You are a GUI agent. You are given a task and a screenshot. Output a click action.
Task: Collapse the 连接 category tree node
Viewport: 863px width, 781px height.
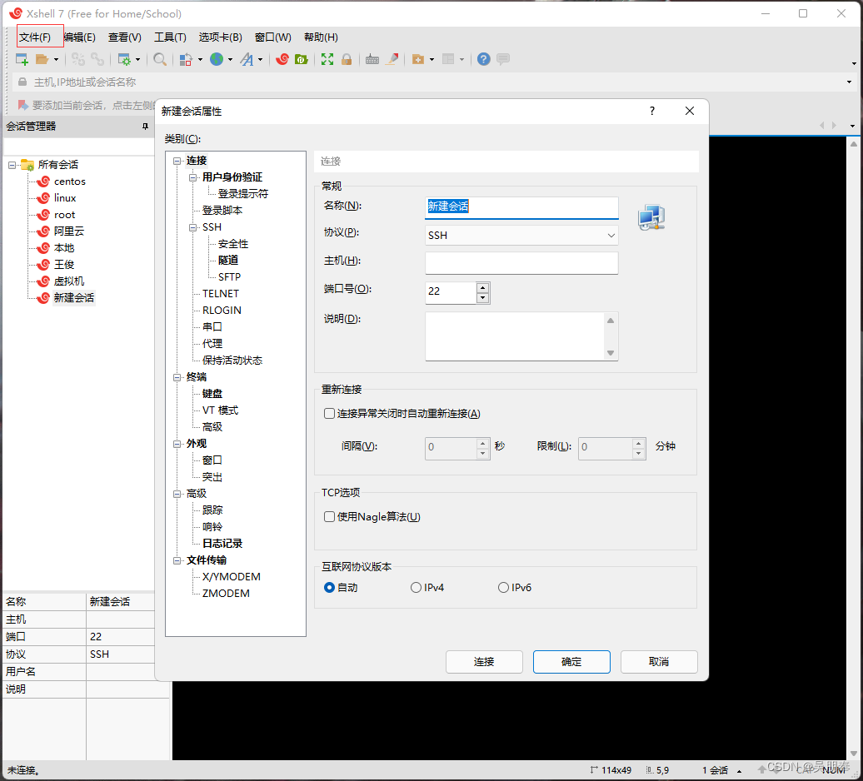tap(177, 162)
